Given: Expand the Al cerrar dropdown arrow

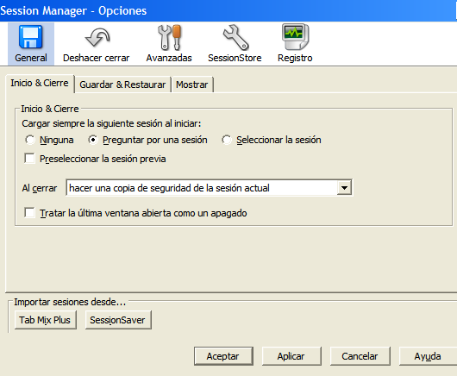Looking at the screenshot, I should click(x=344, y=188).
